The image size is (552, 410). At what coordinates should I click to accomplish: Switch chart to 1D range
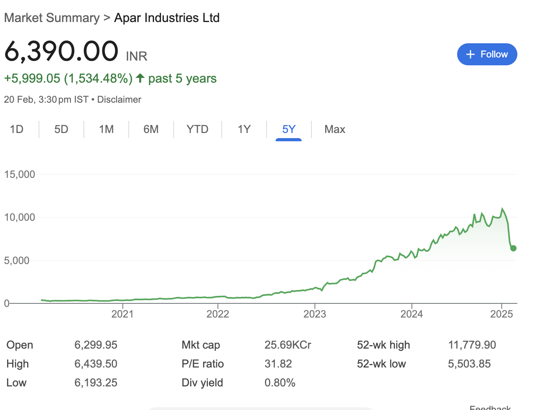(x=17, y=129)
